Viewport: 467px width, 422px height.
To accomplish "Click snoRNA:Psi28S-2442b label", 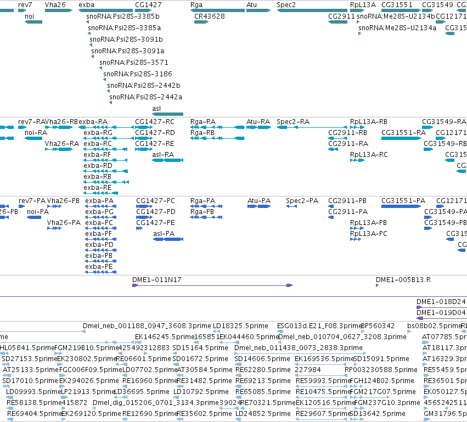I will [144, 86].
